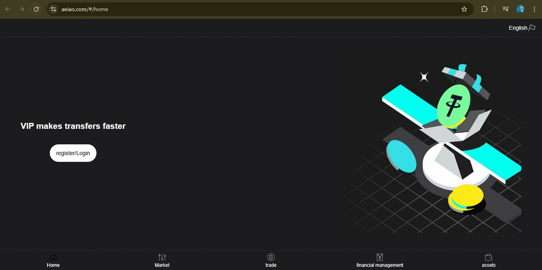This screenshot has width=542, height=270.
Task: Select the trade coin icon
Action: (271, 257)
